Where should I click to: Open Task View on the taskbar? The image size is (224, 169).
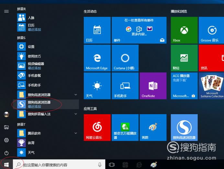click(x=112, y=165)
